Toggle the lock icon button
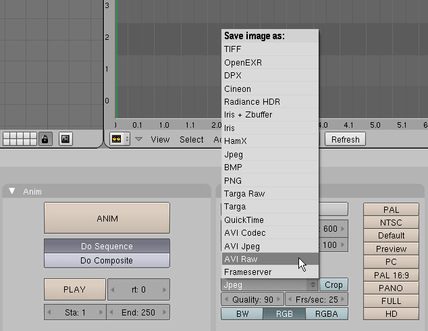This screenshot has height=331, width=428. point(45,139)
